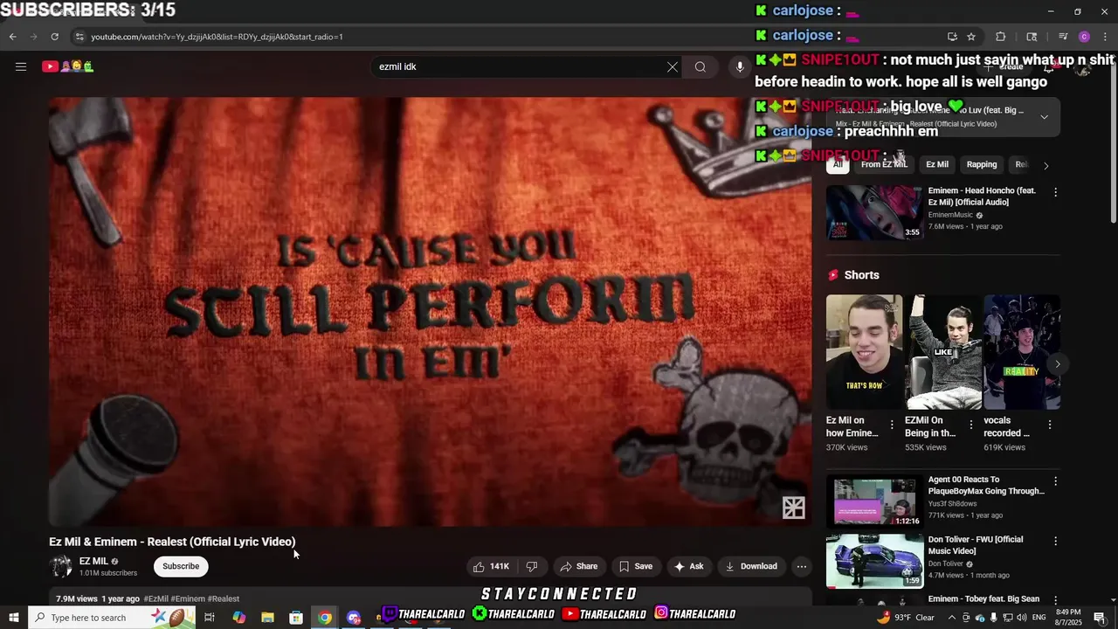Subscribe to EZ MIL channel
Screen dimensions: 1118x629
pos(181,566)
